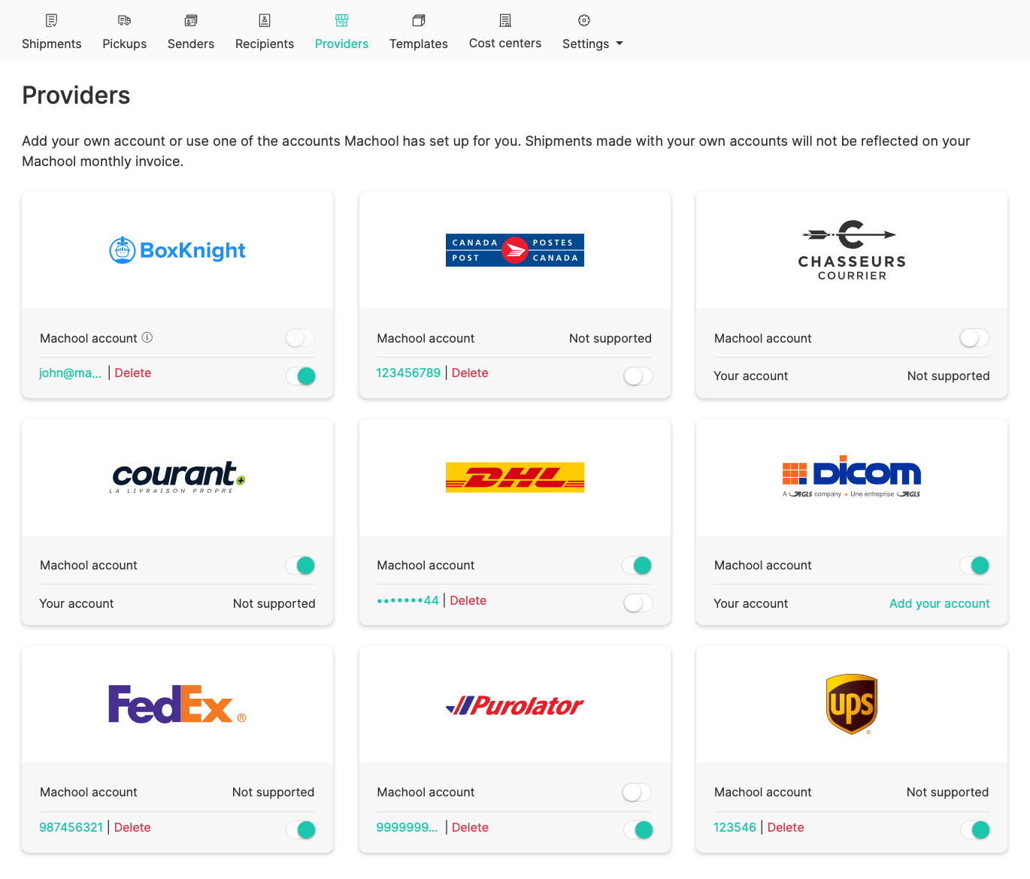Image resolution: width=1030 pixels, height=879 pixels.
Task: Enable Purolator Machool account toggle
Action: click(x=638, y=792)
